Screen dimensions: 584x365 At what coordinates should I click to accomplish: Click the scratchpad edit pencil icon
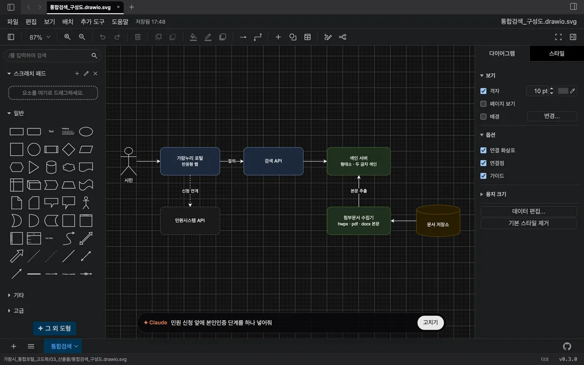(86, 73)
